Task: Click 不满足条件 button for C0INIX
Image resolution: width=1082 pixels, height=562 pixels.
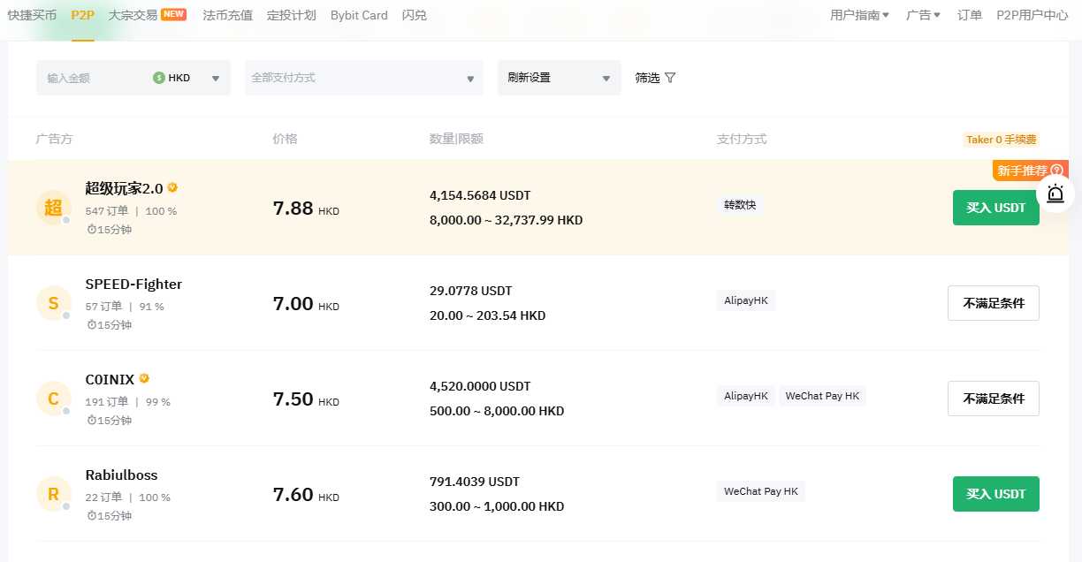Action: coord(994,399)
